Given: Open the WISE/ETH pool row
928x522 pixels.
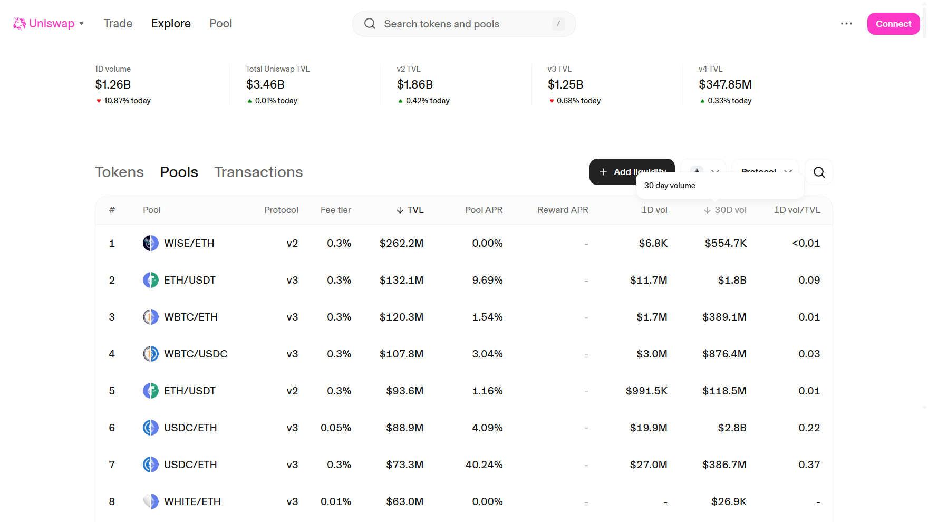Looking at the screenshot, I should point(464,243).
